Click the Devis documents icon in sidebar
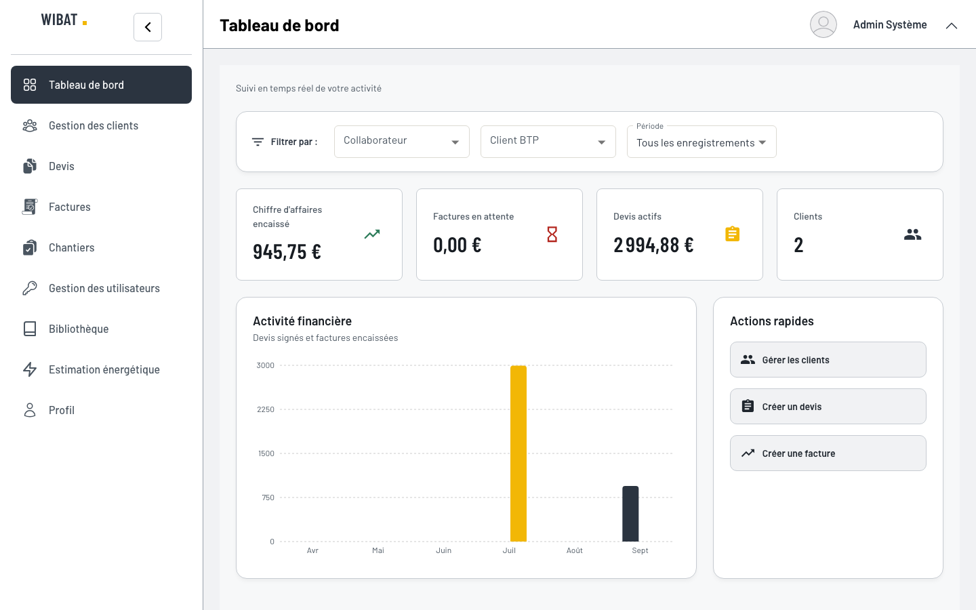The image size is (976, 610). point(30,166)
